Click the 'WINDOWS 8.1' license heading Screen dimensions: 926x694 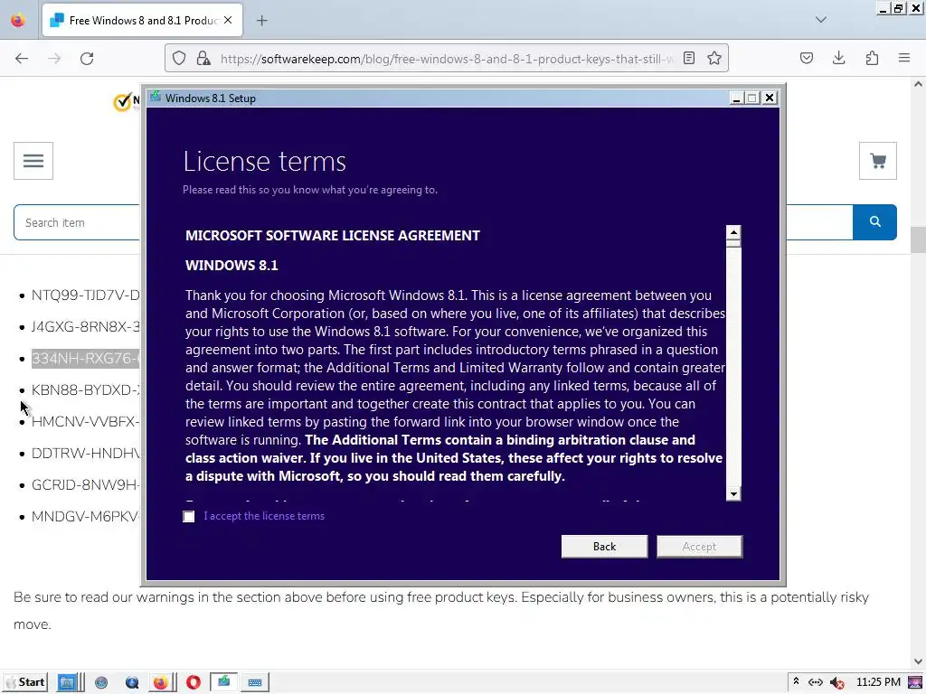click(231, 266)
